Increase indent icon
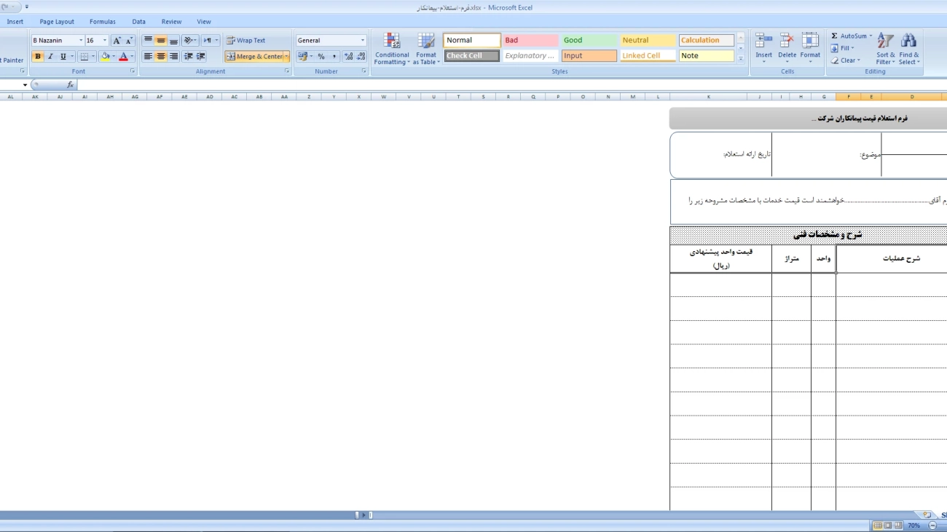947x532 pixels. tap(201, 57)
